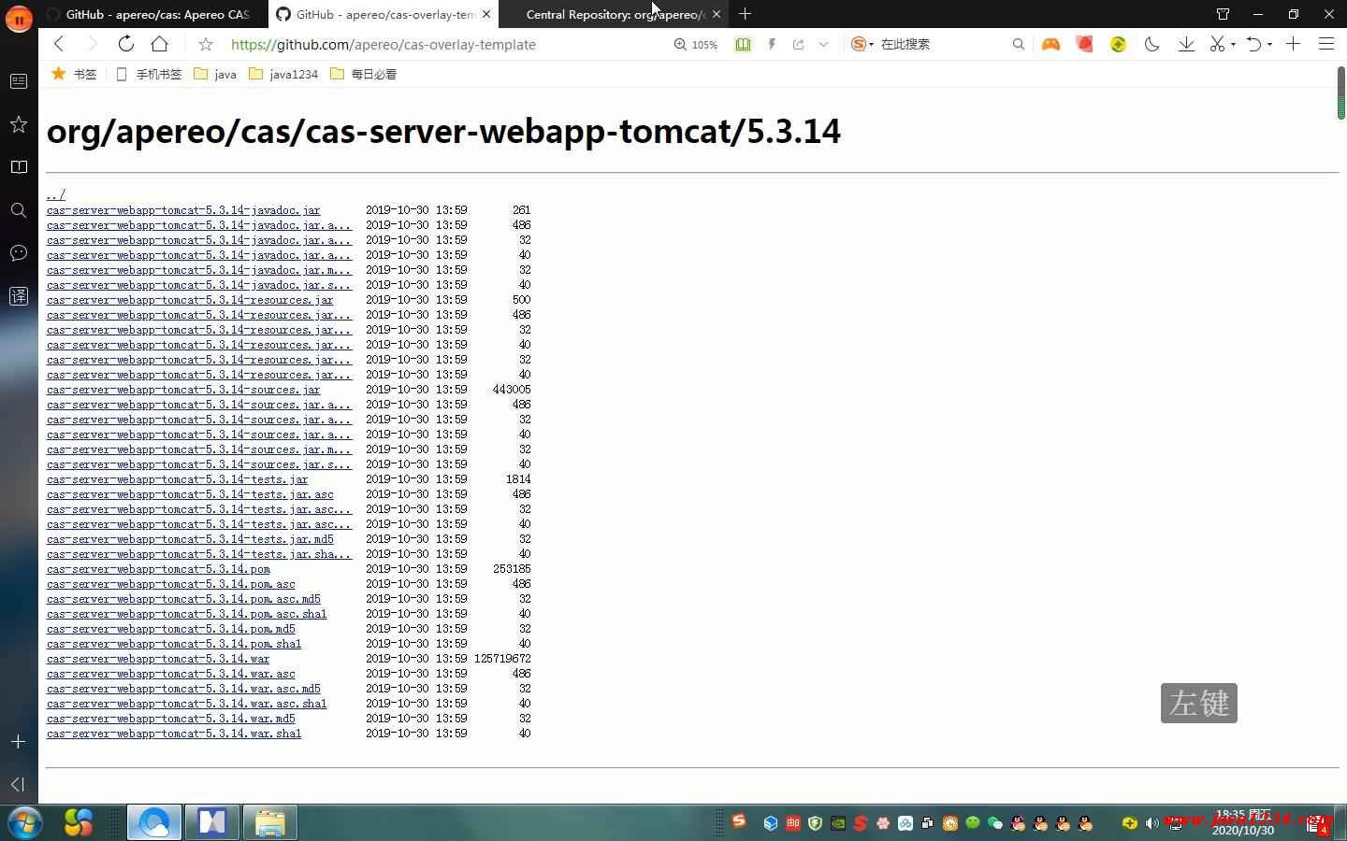Image resolution: width=1347 pixels, height=841 pixels.
Task: Open the 每日必看 bookmarks folder
Action: [364, 74]
